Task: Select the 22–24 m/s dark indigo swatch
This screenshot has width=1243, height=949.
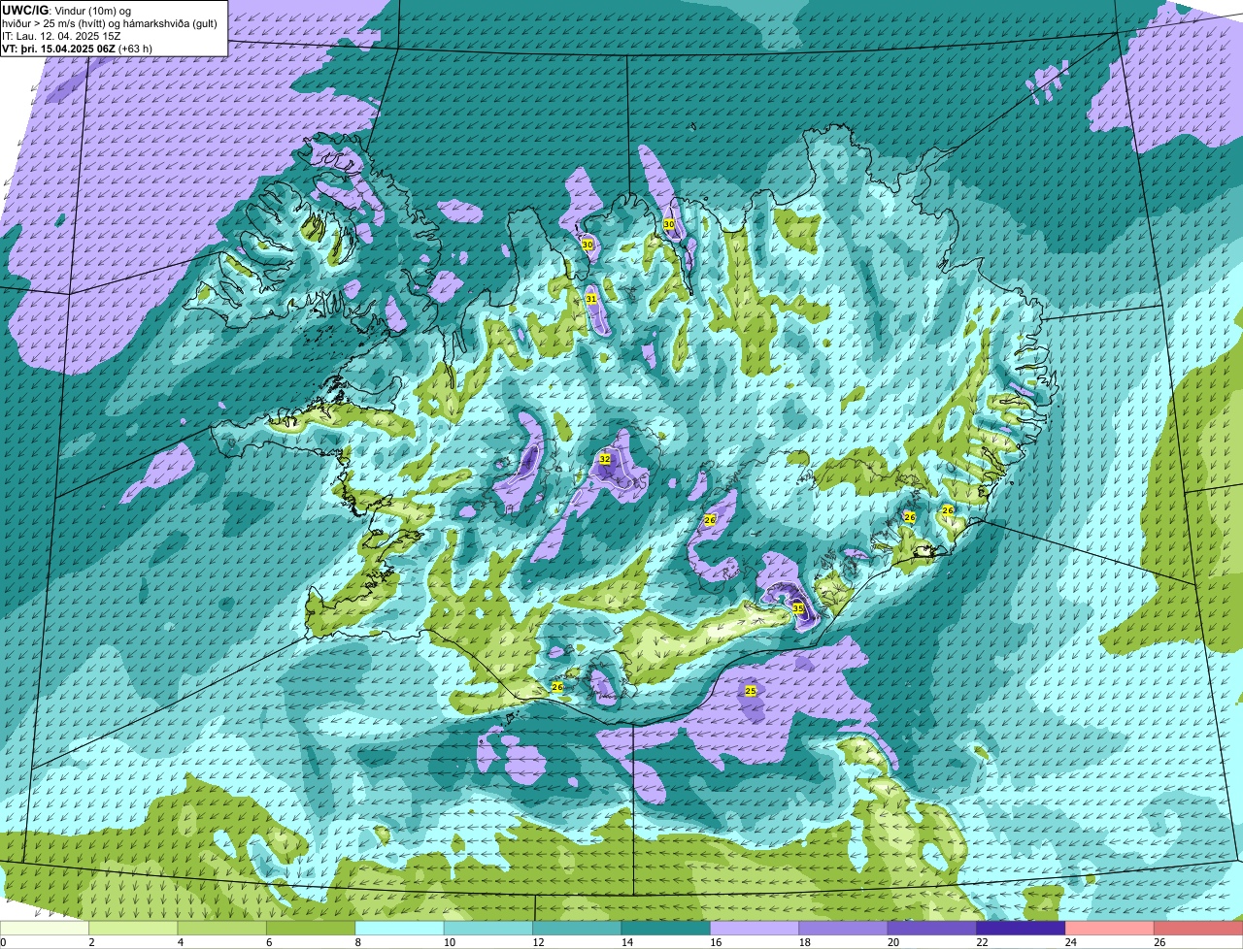Action: pos(1022,928)
